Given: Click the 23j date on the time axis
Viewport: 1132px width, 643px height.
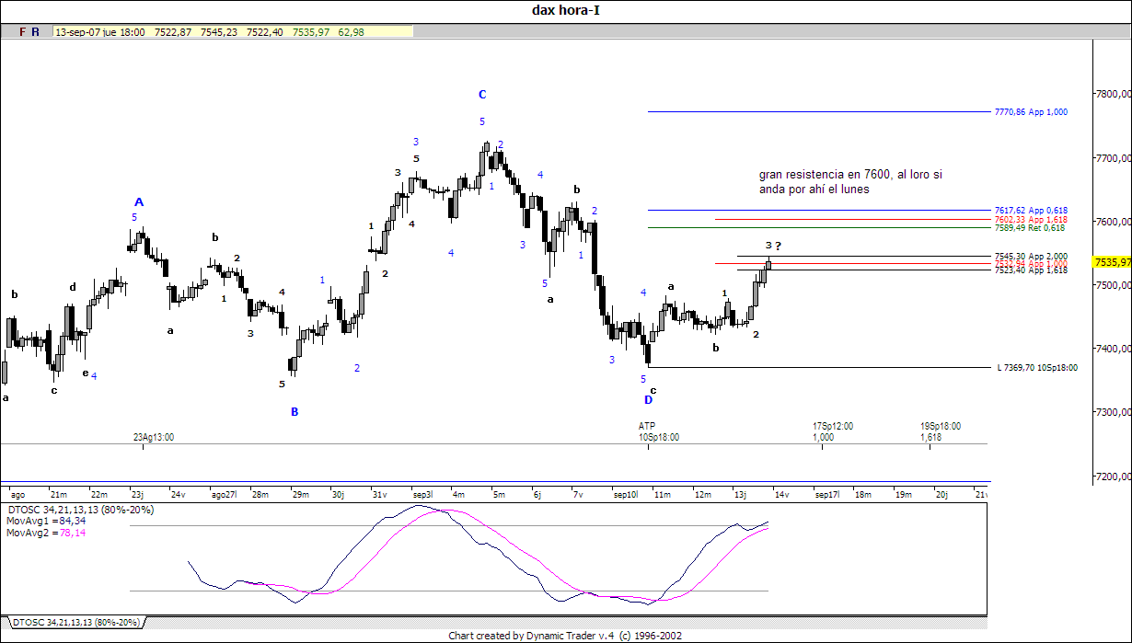Looking at the screenshot, I should [136, 495].
